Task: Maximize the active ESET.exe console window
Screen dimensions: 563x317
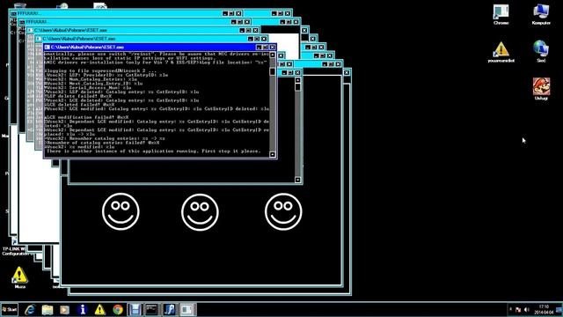Action: [266, 47]
